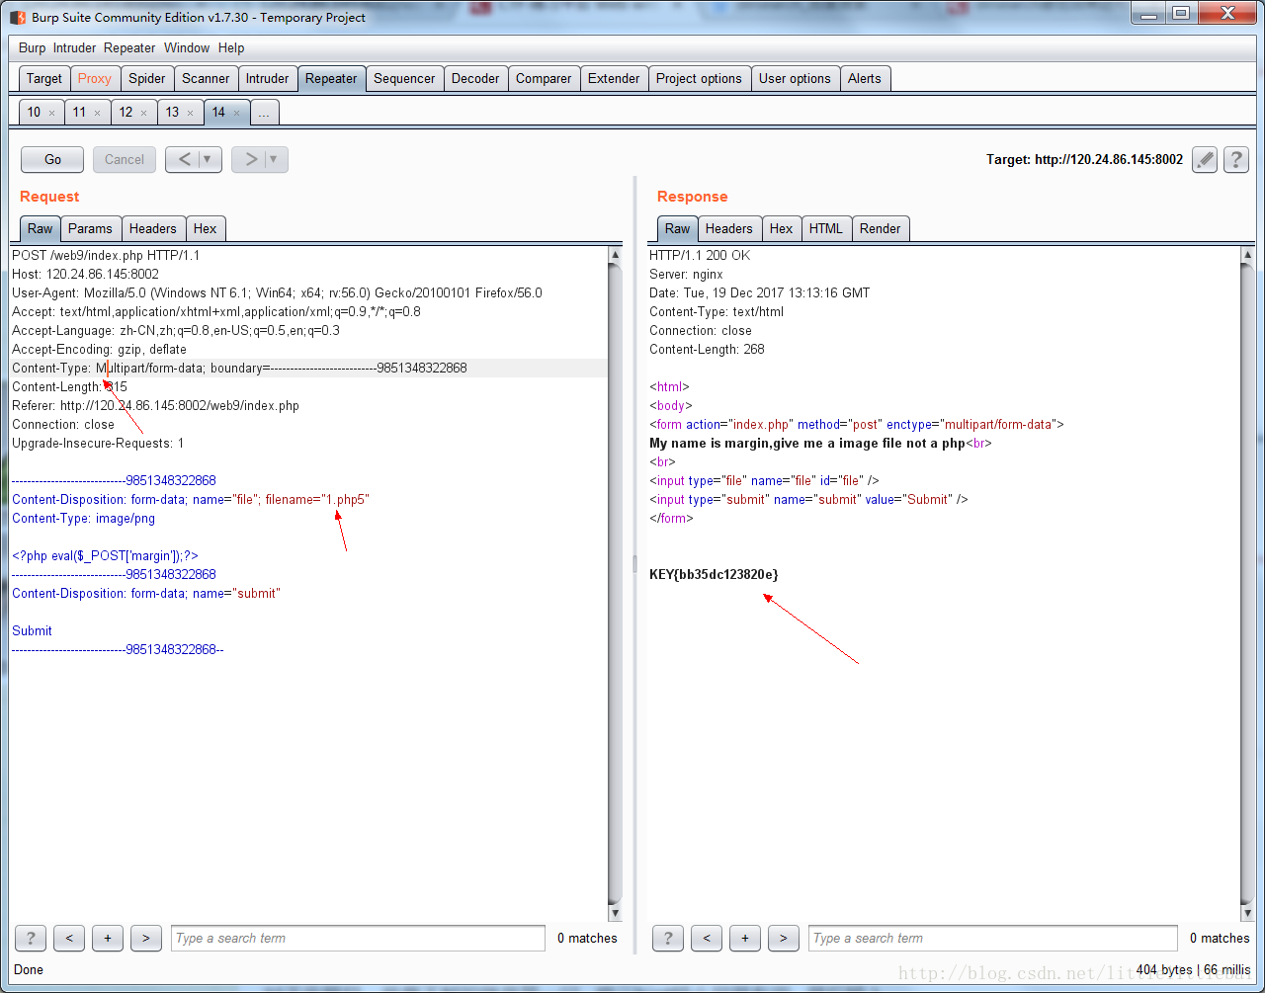Click request search previous match button
This screenshot has height=993, width=1265.
(x=69, y=938)
